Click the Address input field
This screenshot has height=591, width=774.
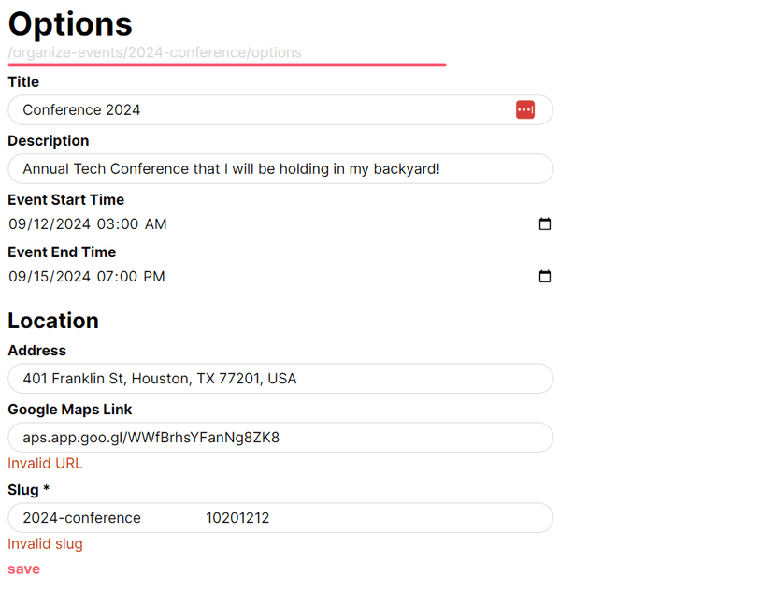[x=280, y=379]
